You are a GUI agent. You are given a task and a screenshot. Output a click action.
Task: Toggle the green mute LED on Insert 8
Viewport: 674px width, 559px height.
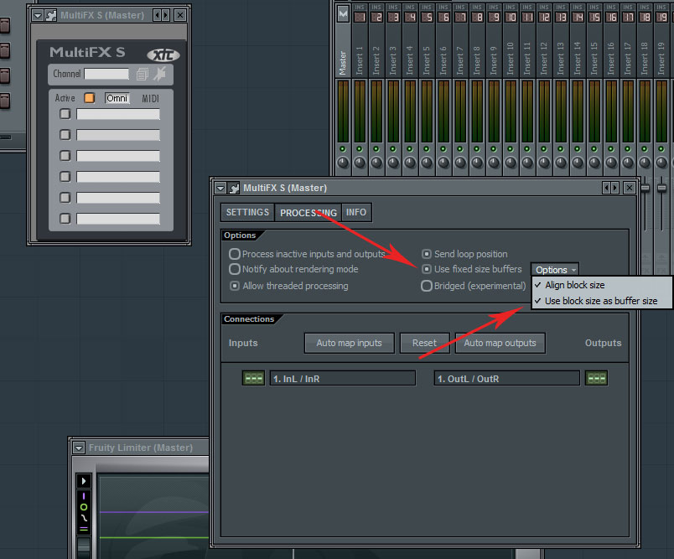coord(477,149)
